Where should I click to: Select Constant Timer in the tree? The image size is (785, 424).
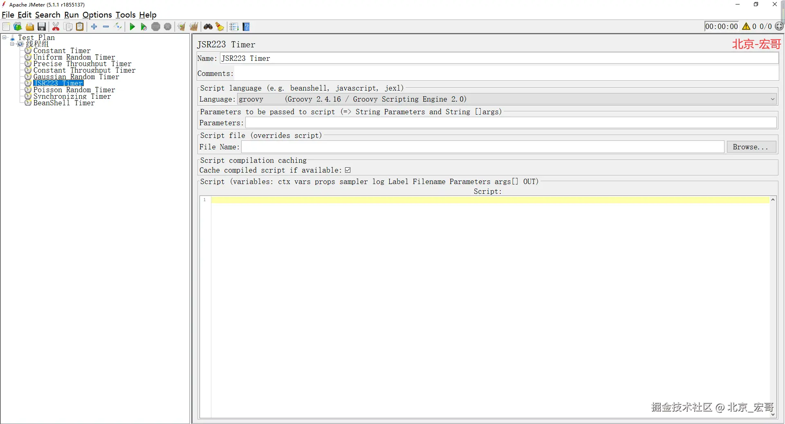pos(62,51)
